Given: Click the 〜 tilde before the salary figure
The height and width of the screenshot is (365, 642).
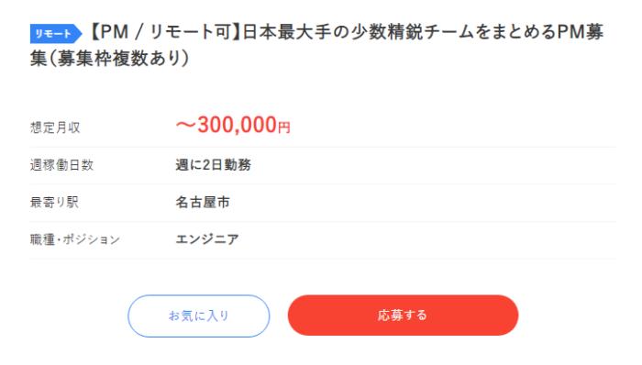Looking at the screenshot, I should click(186, 126).
